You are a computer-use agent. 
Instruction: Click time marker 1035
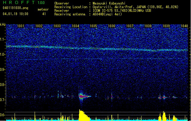click(x=93, y=26)
